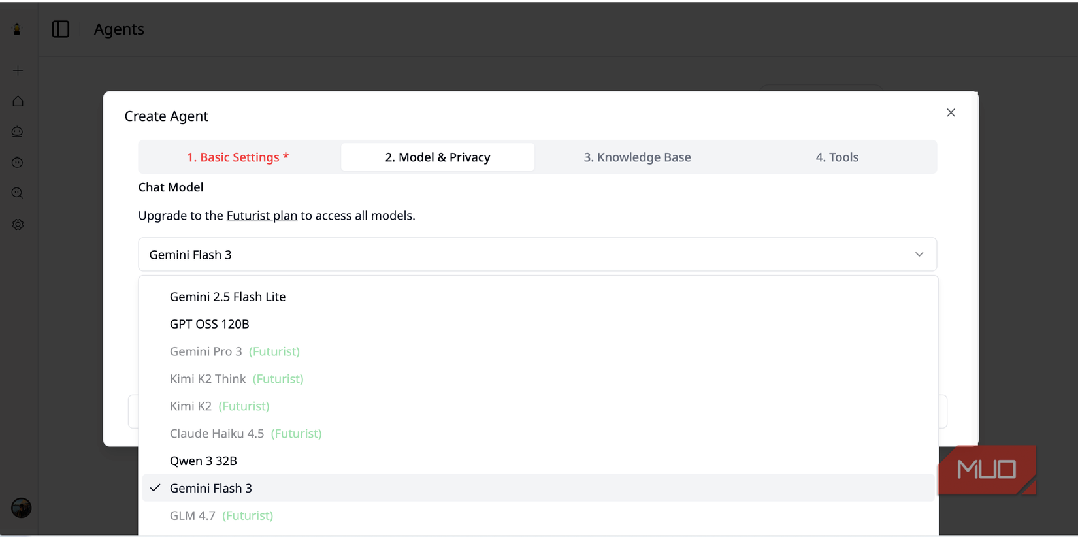Screen dimensions: 1078x537
Task: Open the settings gear icon
Action: tap(18, 225)
